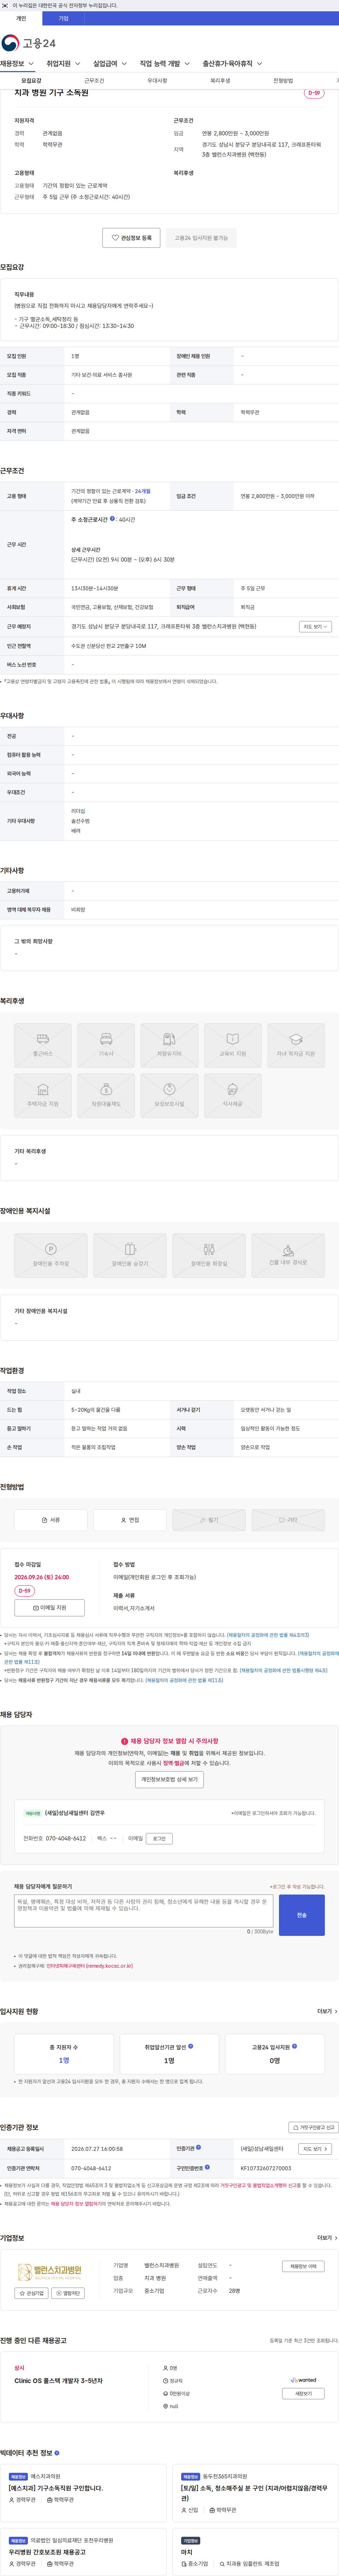339x2576 pixels.
Task: Click the 관심정보 등록 button
Action: (x=131, y=238)
